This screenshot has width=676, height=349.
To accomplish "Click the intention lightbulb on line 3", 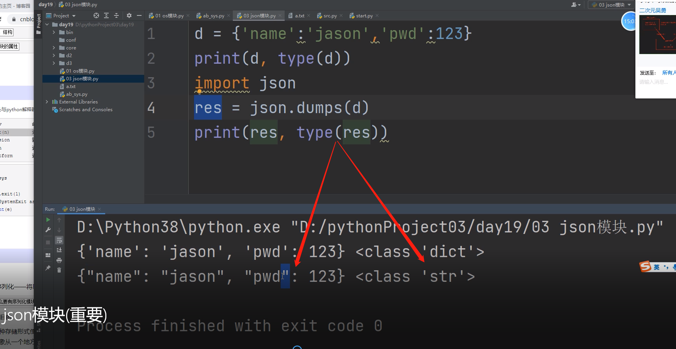I will click(x=199, y=91).
